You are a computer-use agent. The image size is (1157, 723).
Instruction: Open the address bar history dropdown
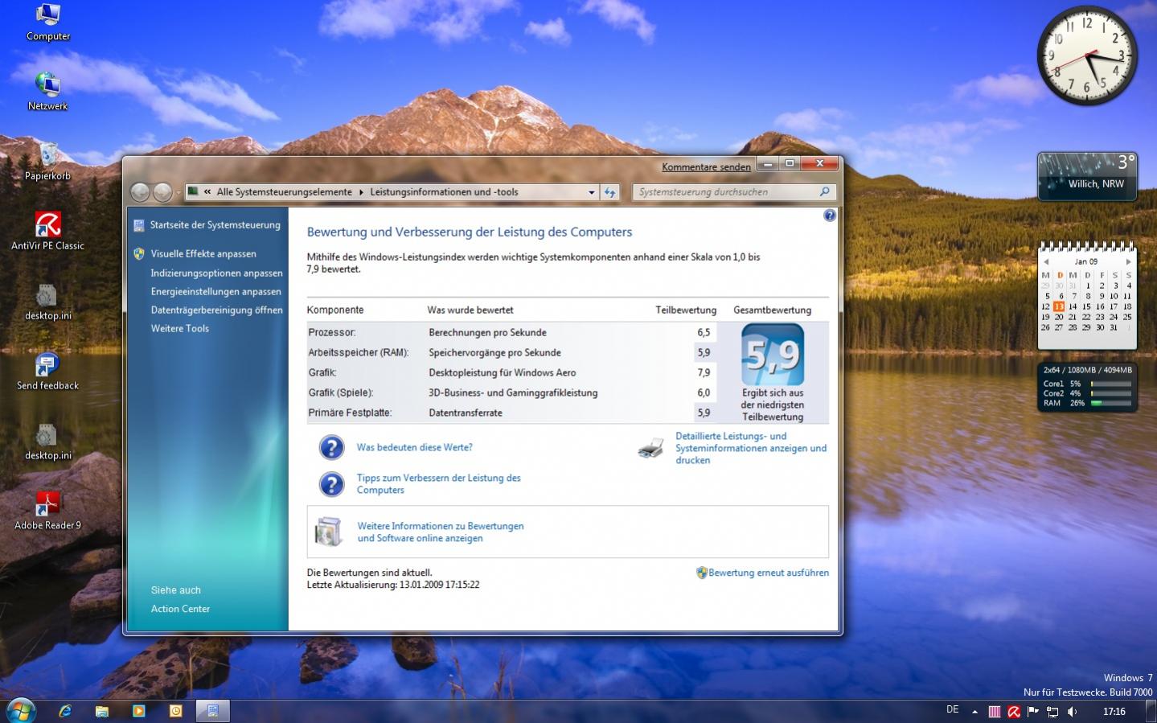[592, 192]
